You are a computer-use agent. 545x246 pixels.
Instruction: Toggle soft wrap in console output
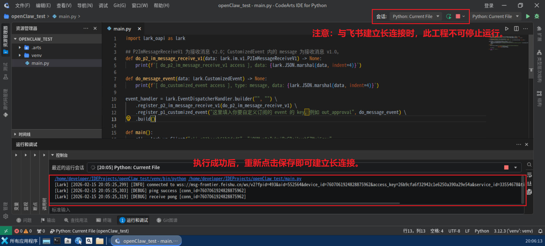point(529,175)
